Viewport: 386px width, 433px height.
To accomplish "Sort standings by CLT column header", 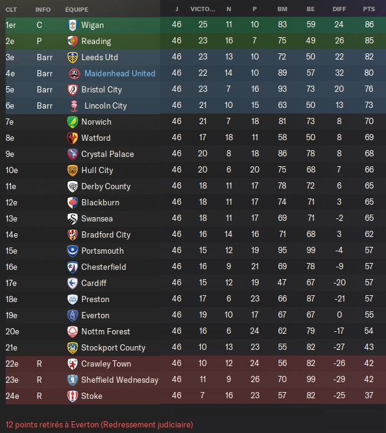I will click(11, 10).
